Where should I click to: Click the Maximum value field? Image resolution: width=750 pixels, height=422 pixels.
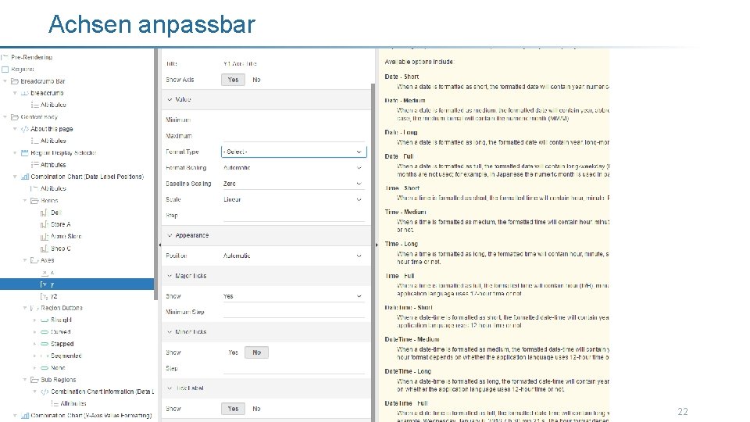[294, 136]
